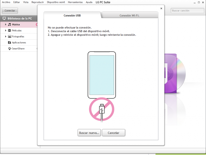Click the Cancelar button
The height and width of the screenshot is (155, 206).
point(114,133)
